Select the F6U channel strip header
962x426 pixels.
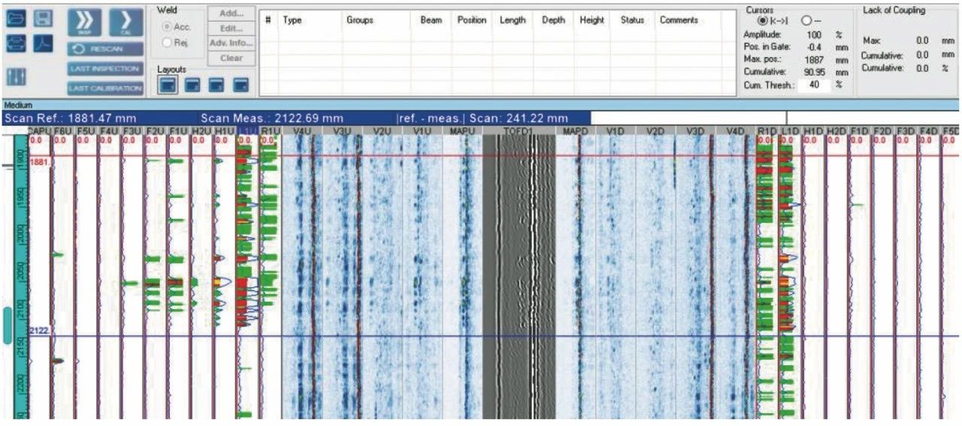pyautogui.click(x=62, y=131)
